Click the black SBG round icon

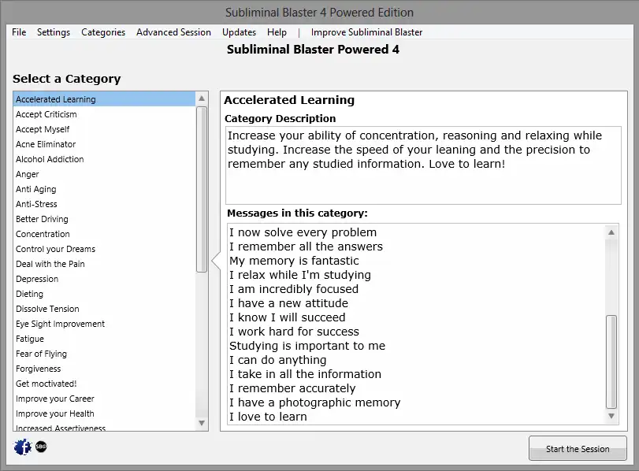41,447
